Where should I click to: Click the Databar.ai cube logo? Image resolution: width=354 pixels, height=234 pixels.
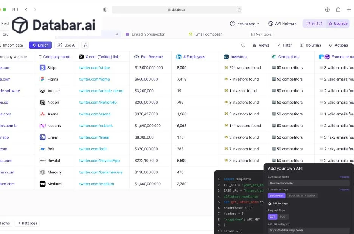[x=20, y=25]
